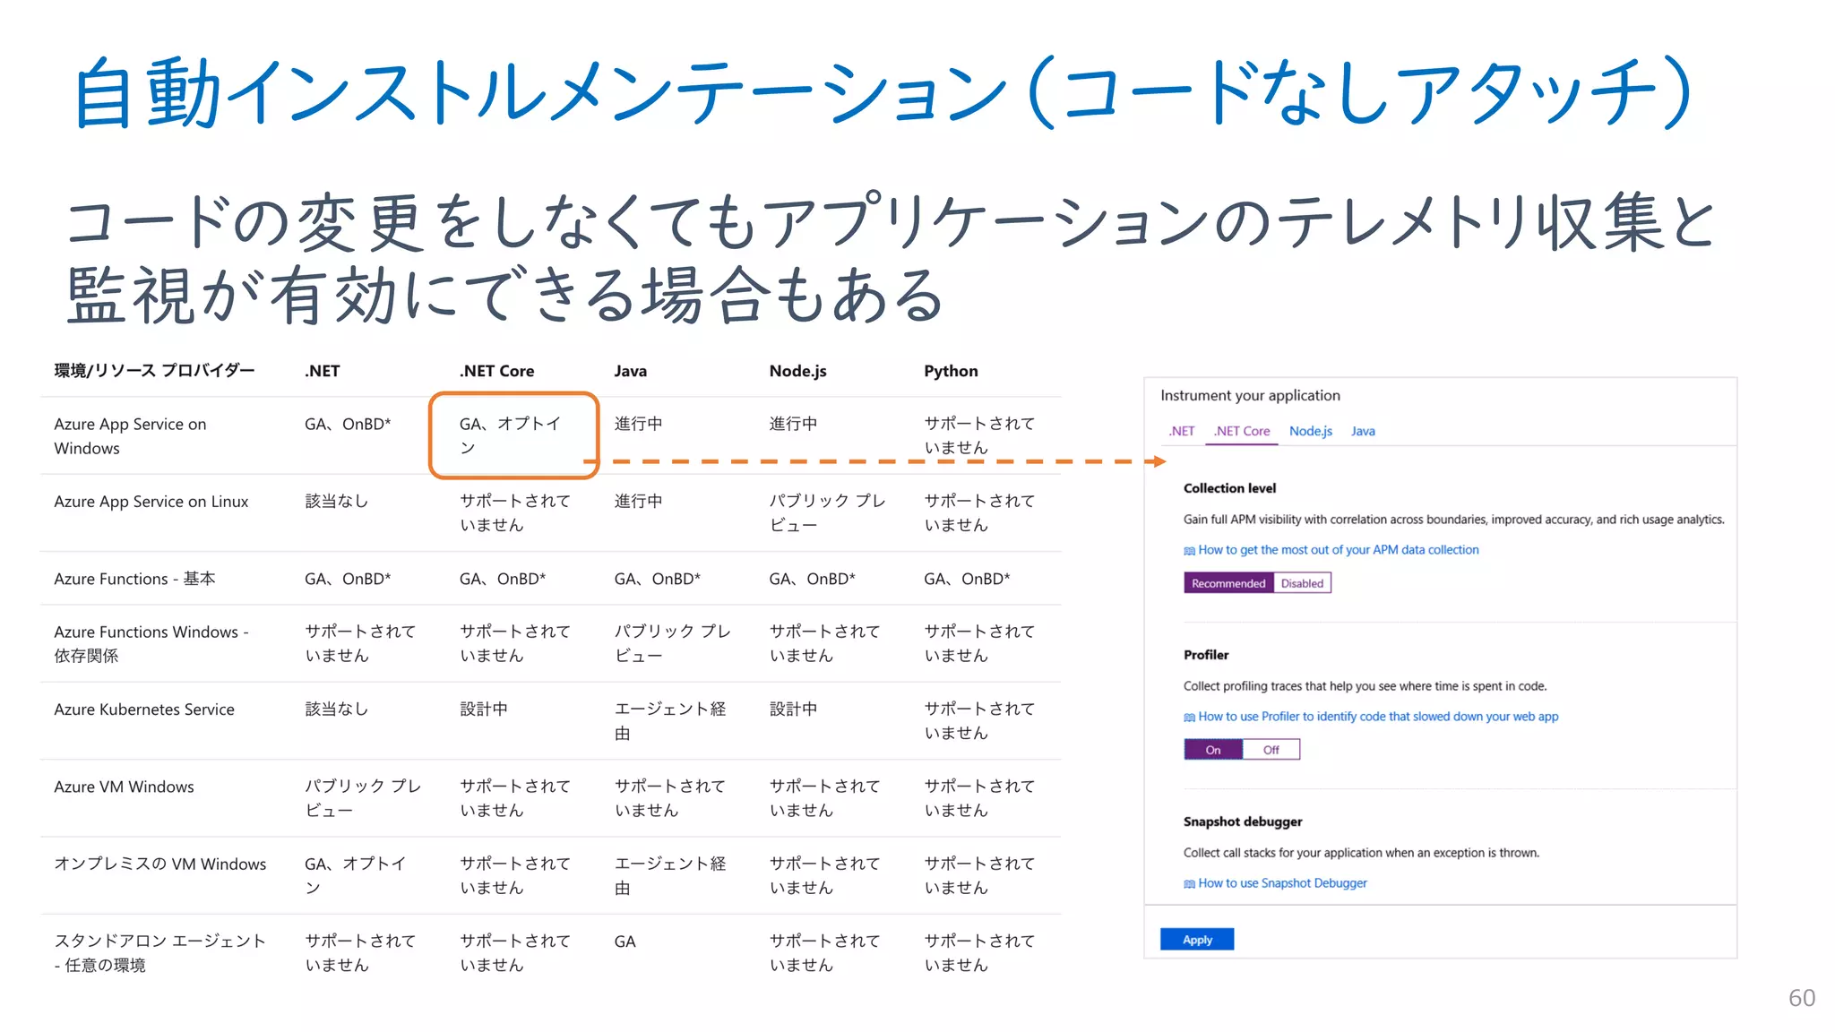Click the slide page number 60
1835x1032 pixels.
coord(1801,998)
